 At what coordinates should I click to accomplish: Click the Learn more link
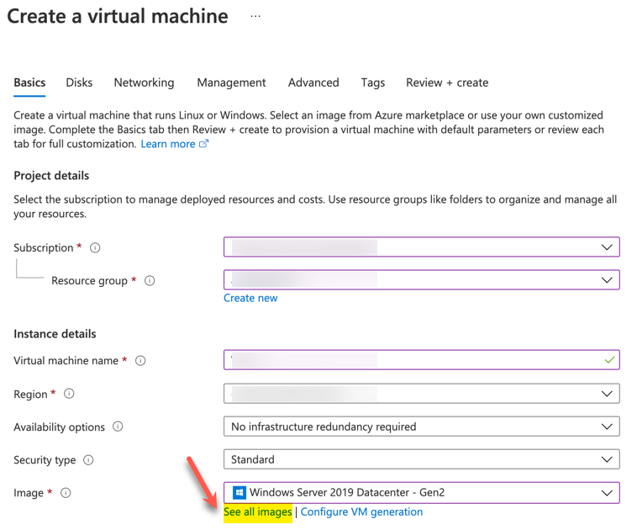point(168,144)
